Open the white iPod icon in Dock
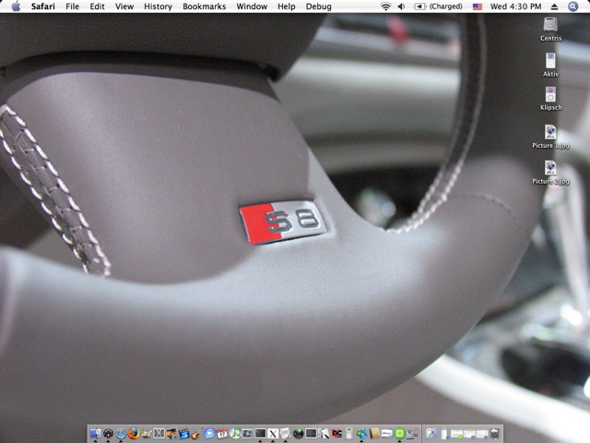 tap(349, 434)
